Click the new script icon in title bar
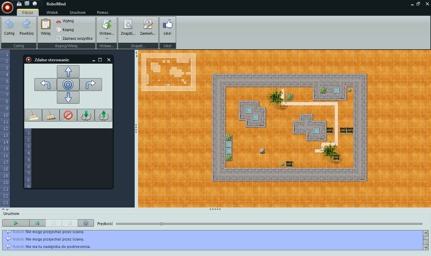Screen dimensions: 431x256 coord(19,3)
